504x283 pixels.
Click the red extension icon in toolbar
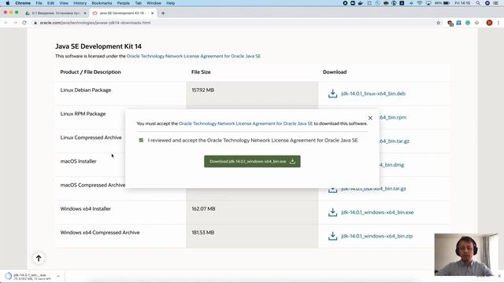450,23
